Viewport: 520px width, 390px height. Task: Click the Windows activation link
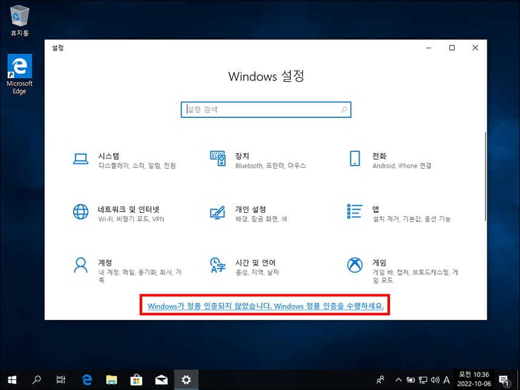point(265,306)
